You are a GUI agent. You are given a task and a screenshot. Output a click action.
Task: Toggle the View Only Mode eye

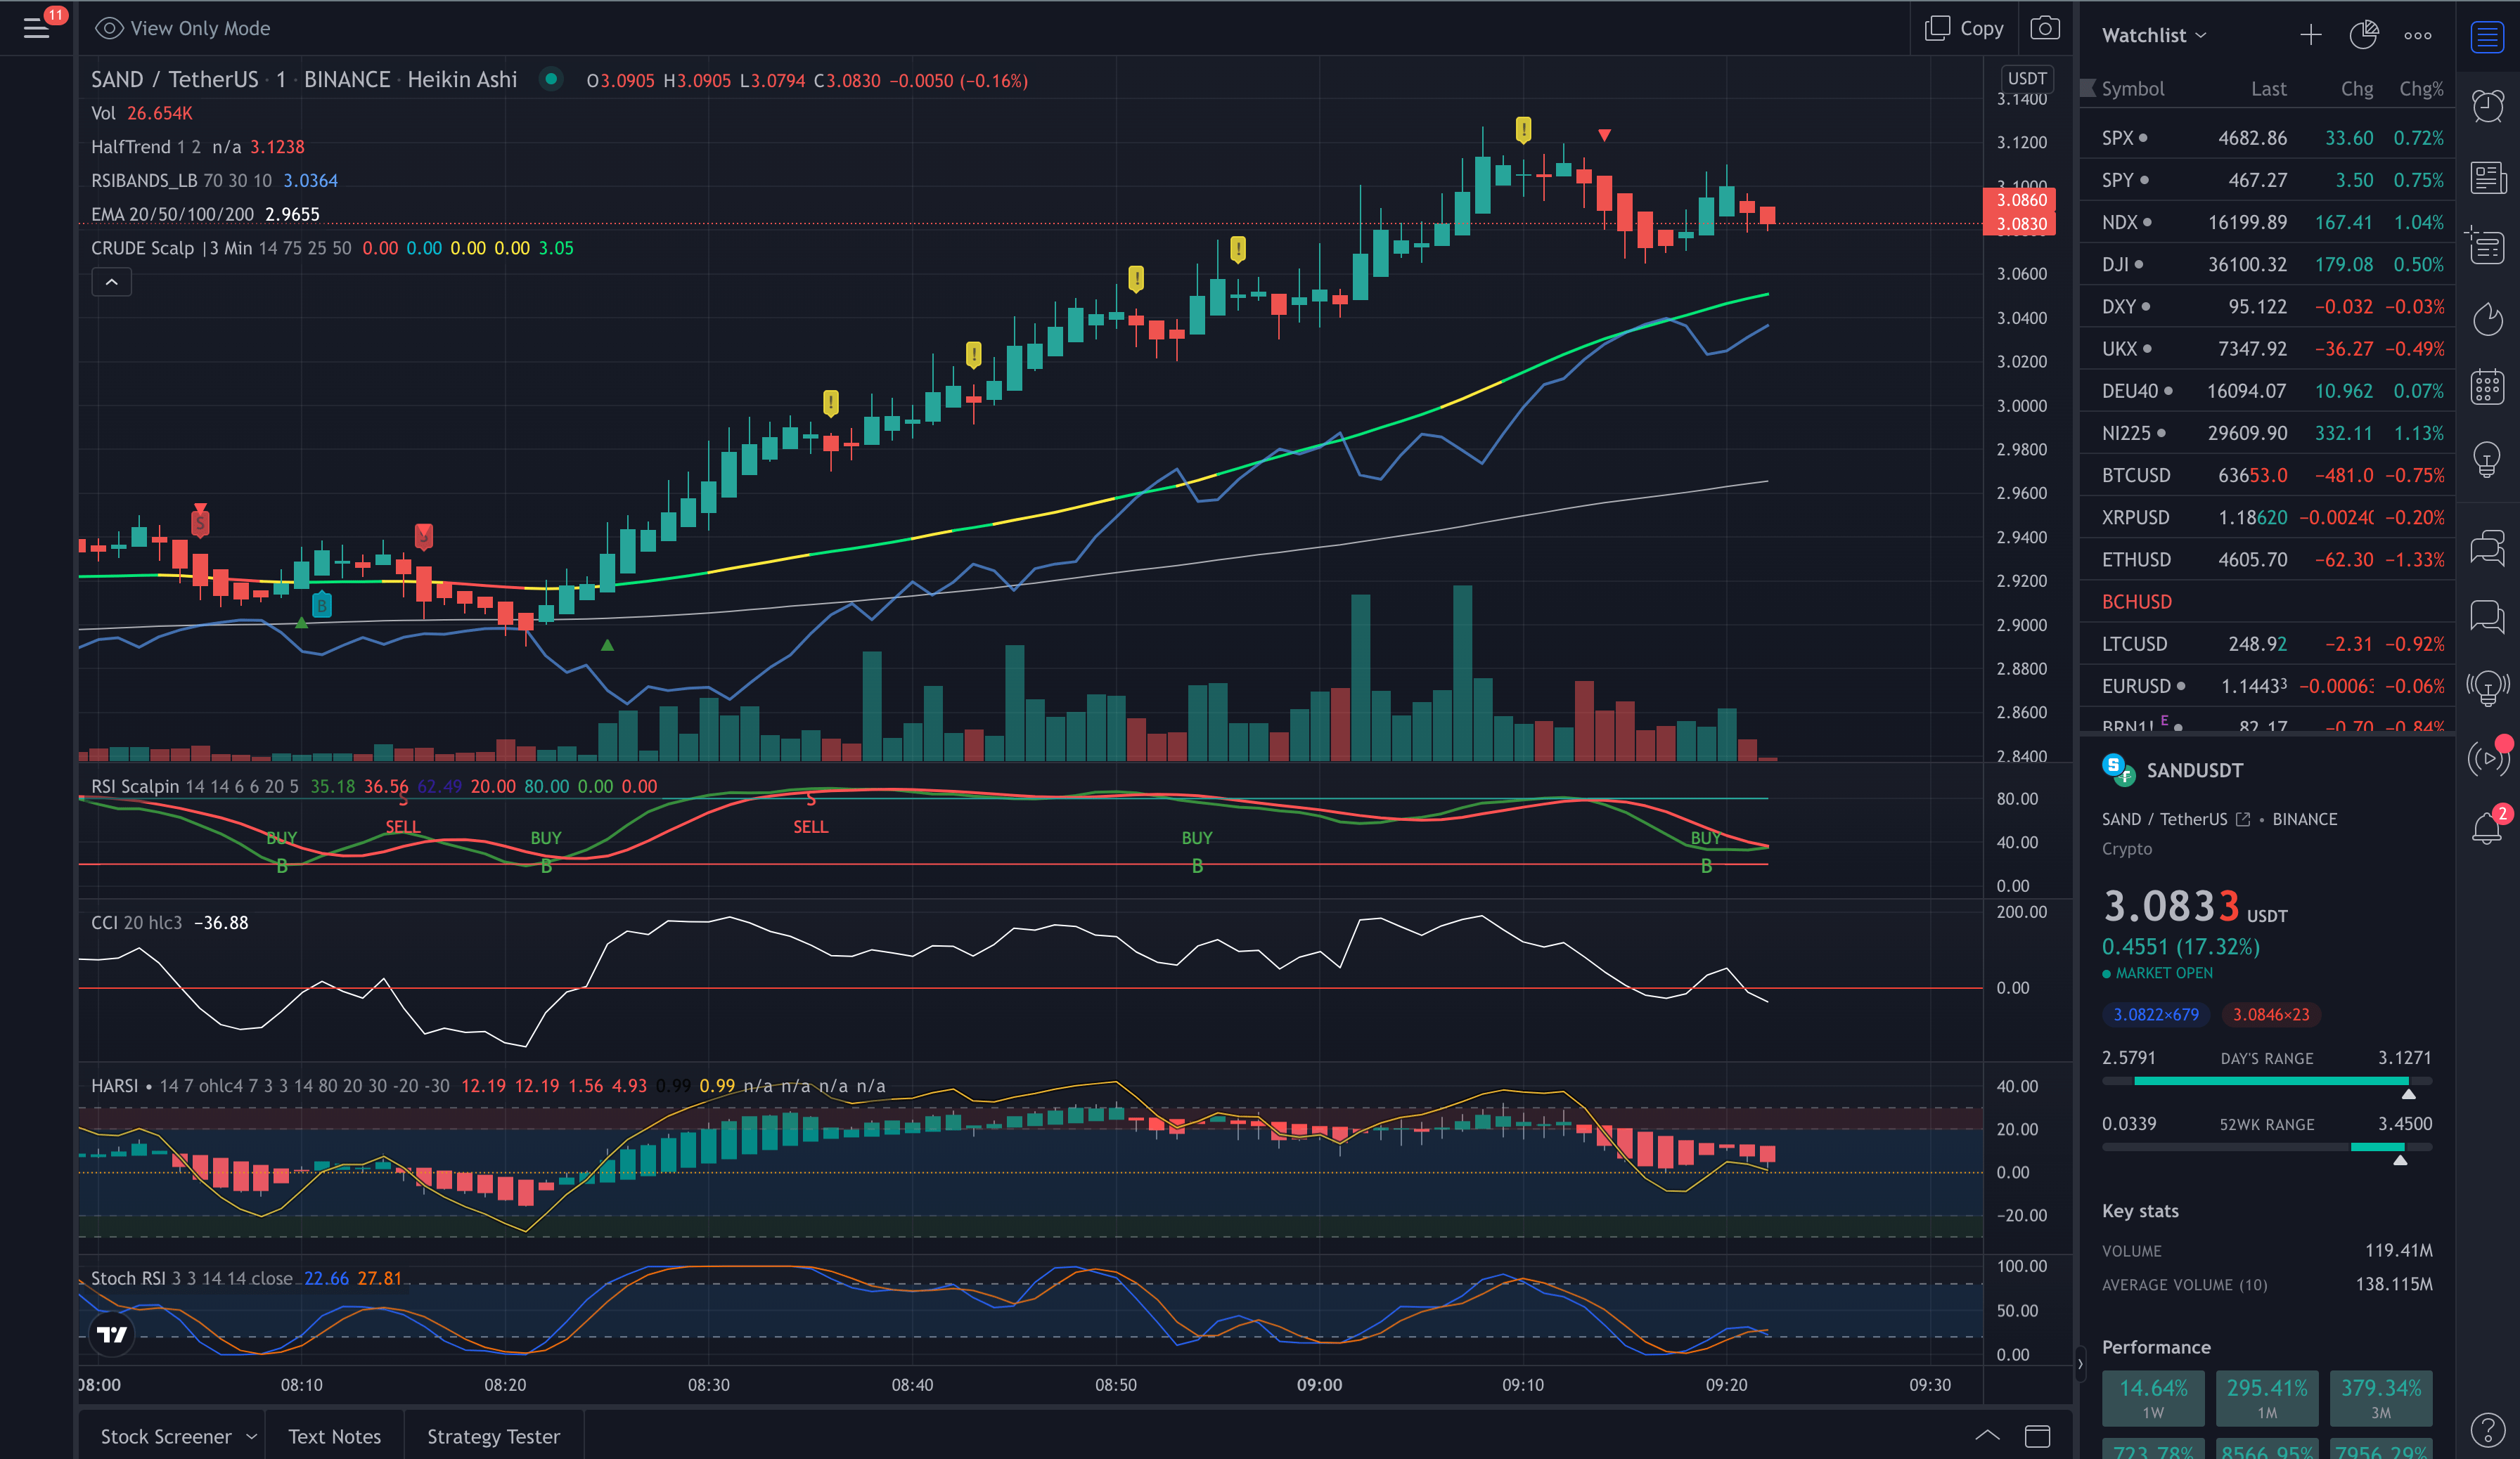coord(109,28)
